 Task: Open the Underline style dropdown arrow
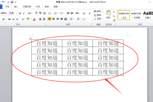coord(6,19)
